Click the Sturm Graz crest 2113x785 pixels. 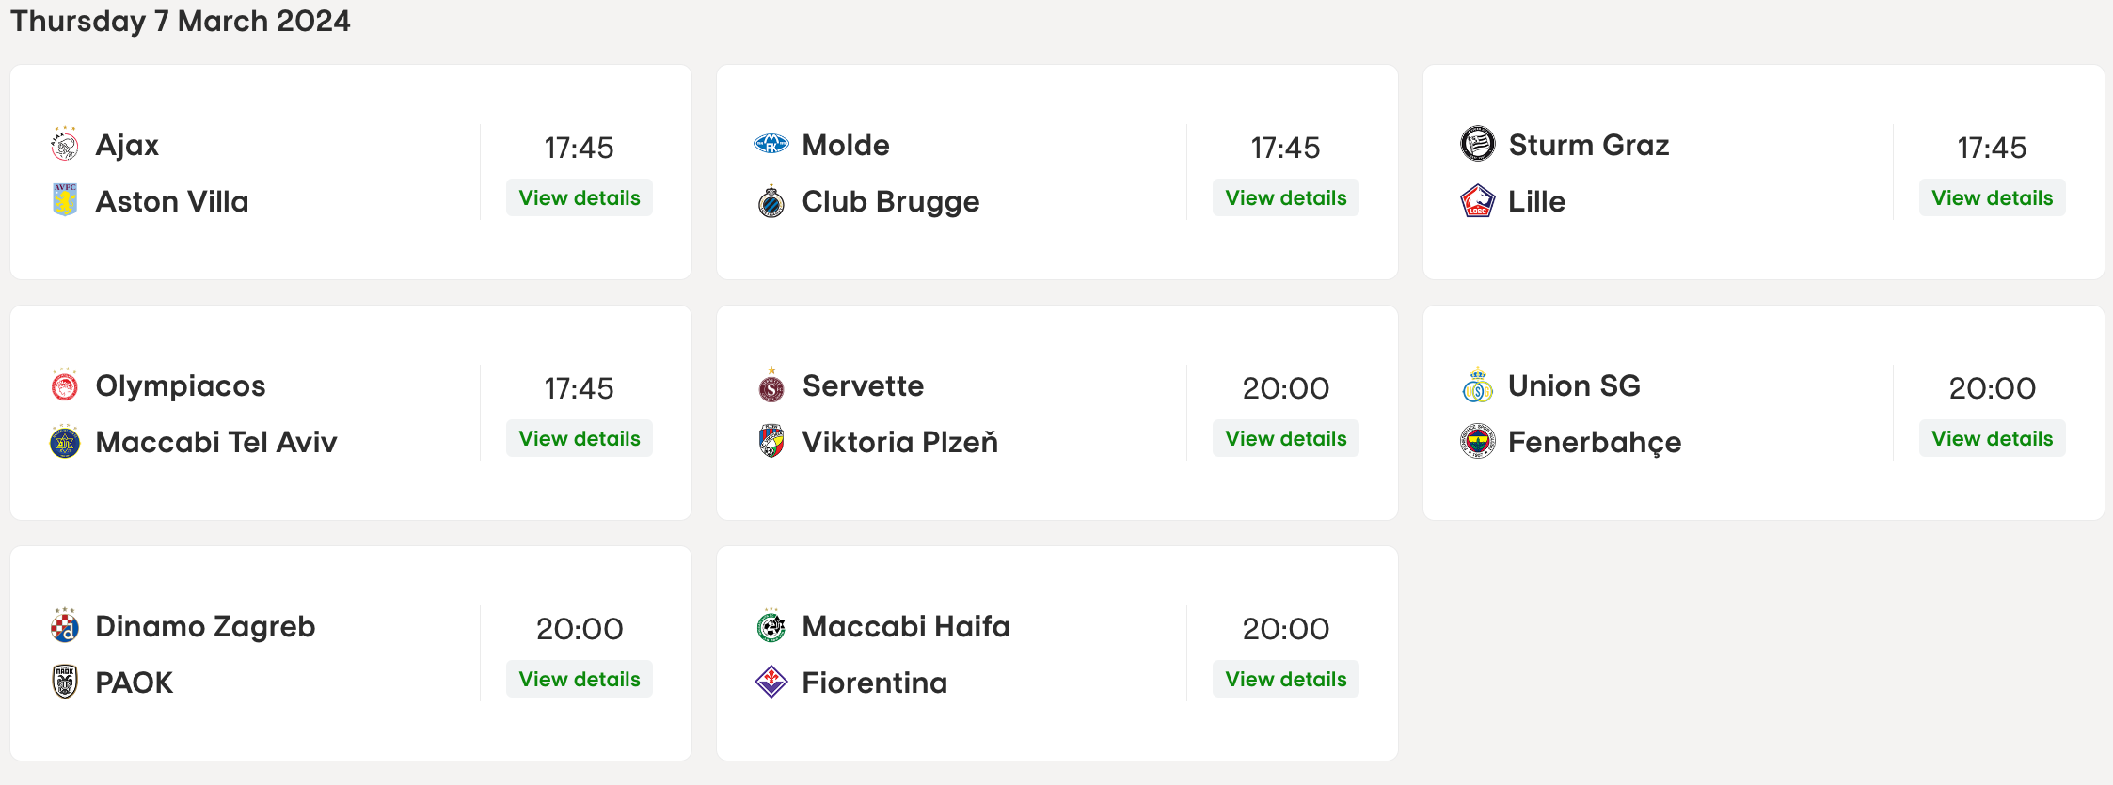[x=1477, y=145]
